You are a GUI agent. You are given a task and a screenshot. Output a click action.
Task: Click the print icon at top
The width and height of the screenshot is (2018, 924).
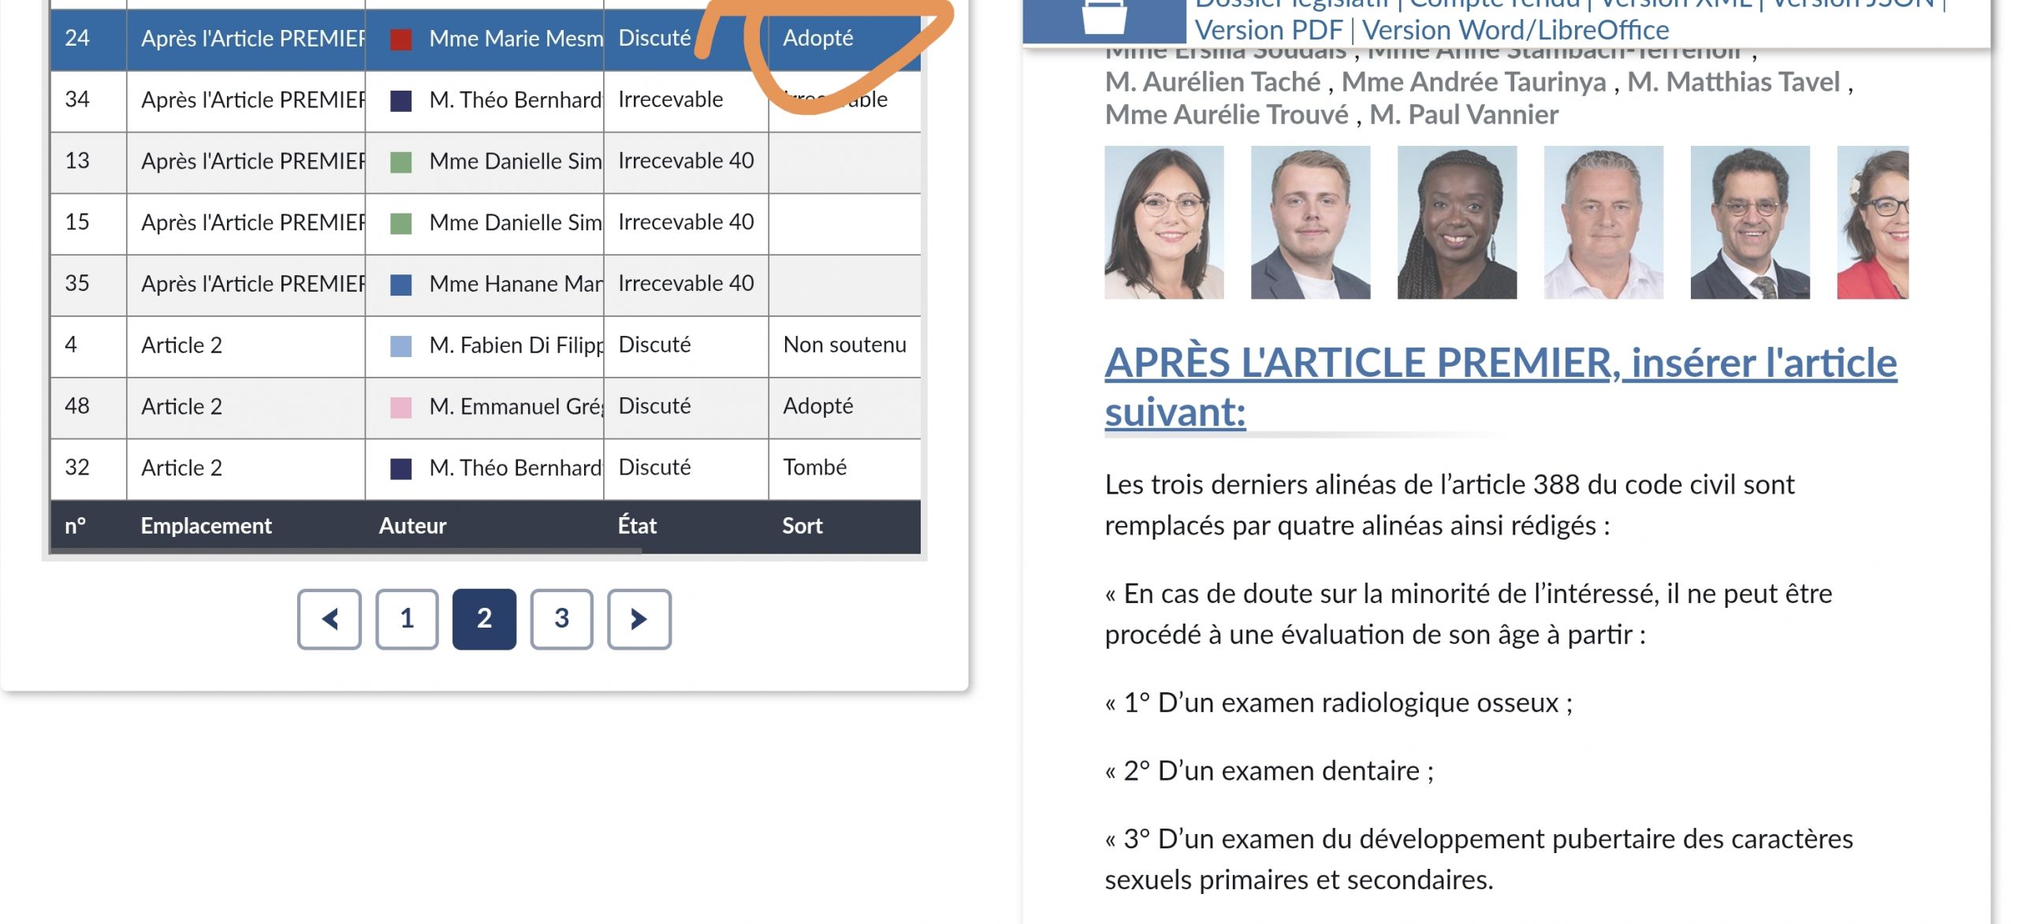point(1104,16)
